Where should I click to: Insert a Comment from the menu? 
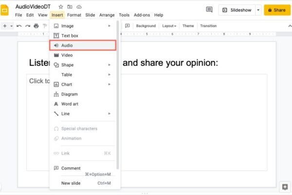point(83,168)
